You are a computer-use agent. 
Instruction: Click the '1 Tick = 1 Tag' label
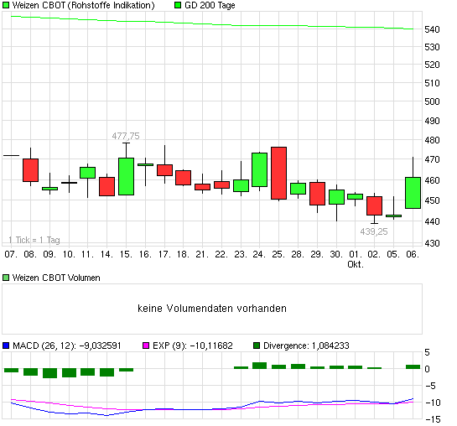34,240
